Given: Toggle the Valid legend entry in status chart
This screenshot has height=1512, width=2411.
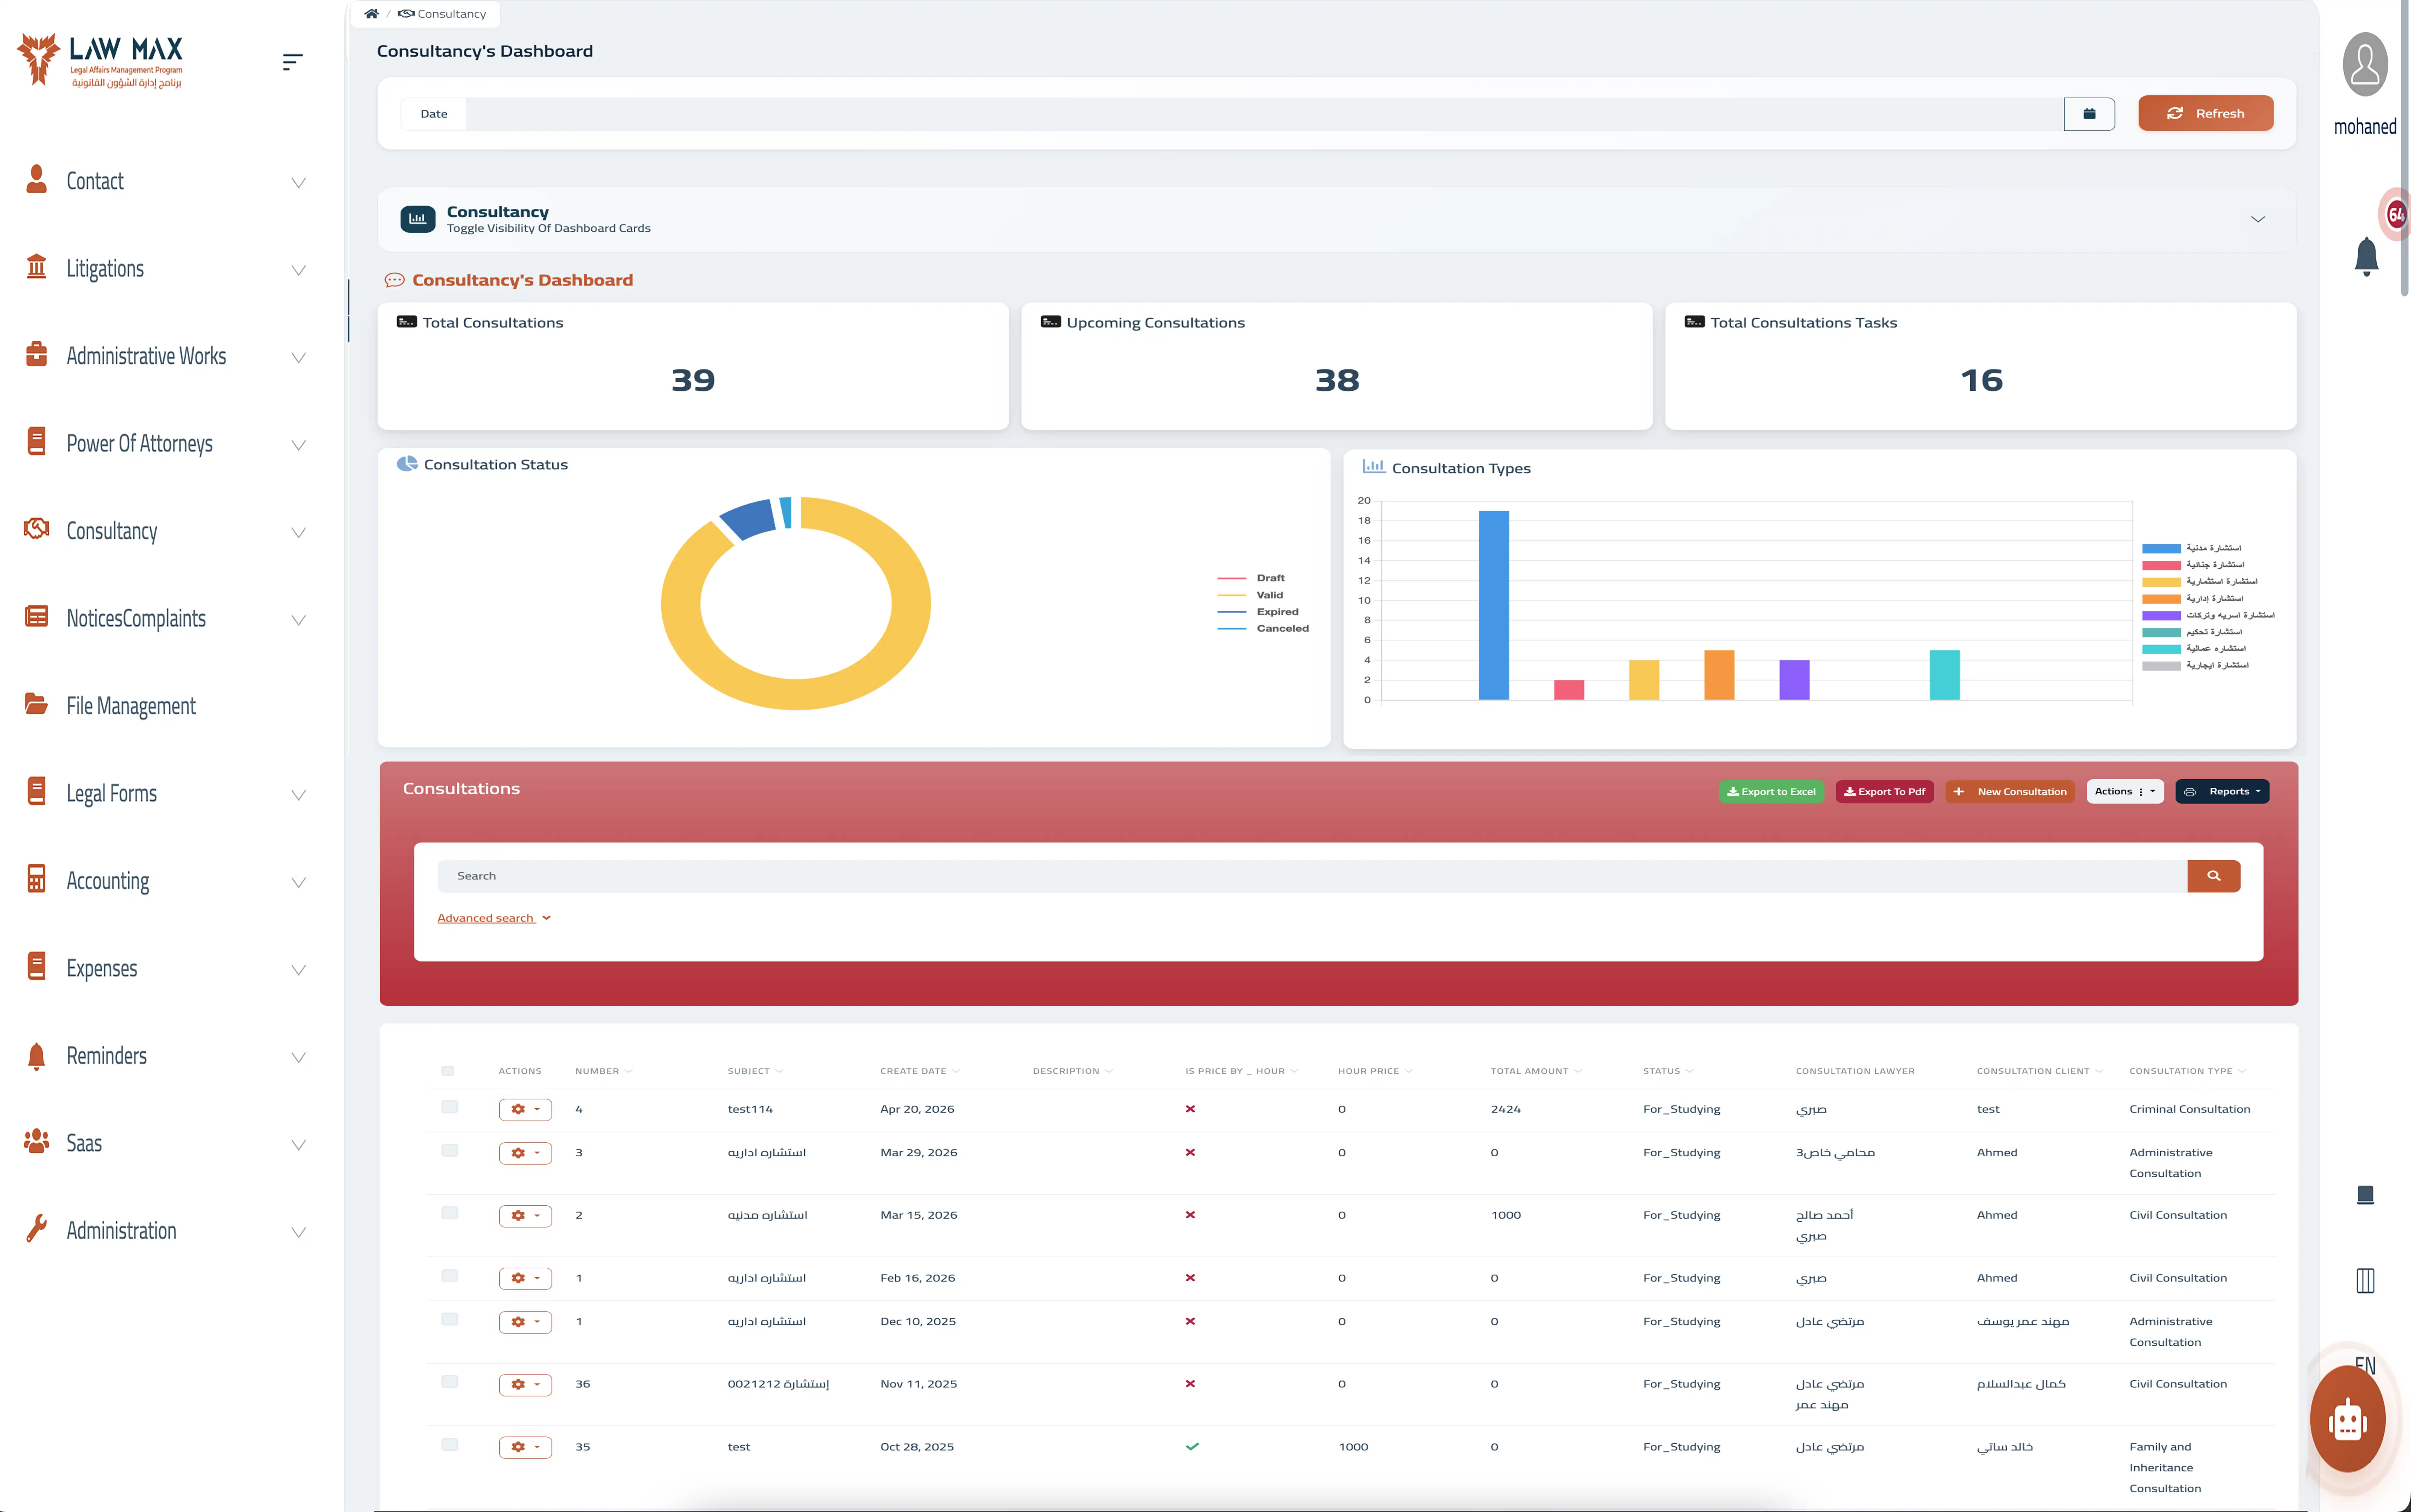Looking at the screenshot, I should (x=1250, y=595).
